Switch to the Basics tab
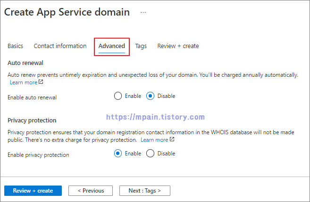This screenshot has height=202, width=310. click(15, 46)
